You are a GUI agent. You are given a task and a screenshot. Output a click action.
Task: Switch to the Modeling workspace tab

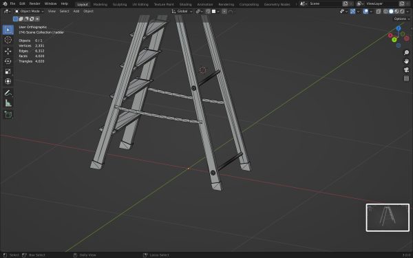(x=100, y=4)
